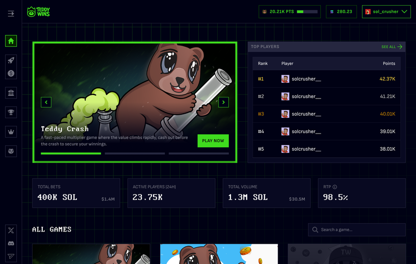
Task: Click the teddy icon beside points
Action: (264, 12)
